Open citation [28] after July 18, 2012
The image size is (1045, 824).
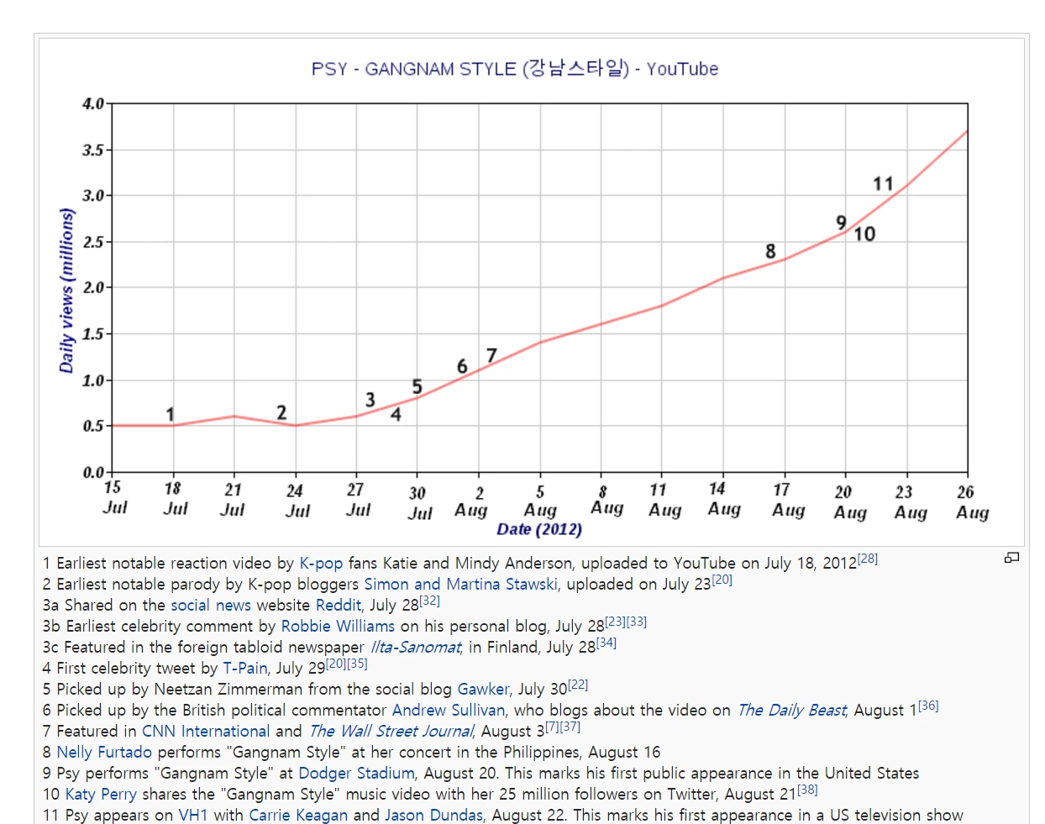tap(868, 559)
